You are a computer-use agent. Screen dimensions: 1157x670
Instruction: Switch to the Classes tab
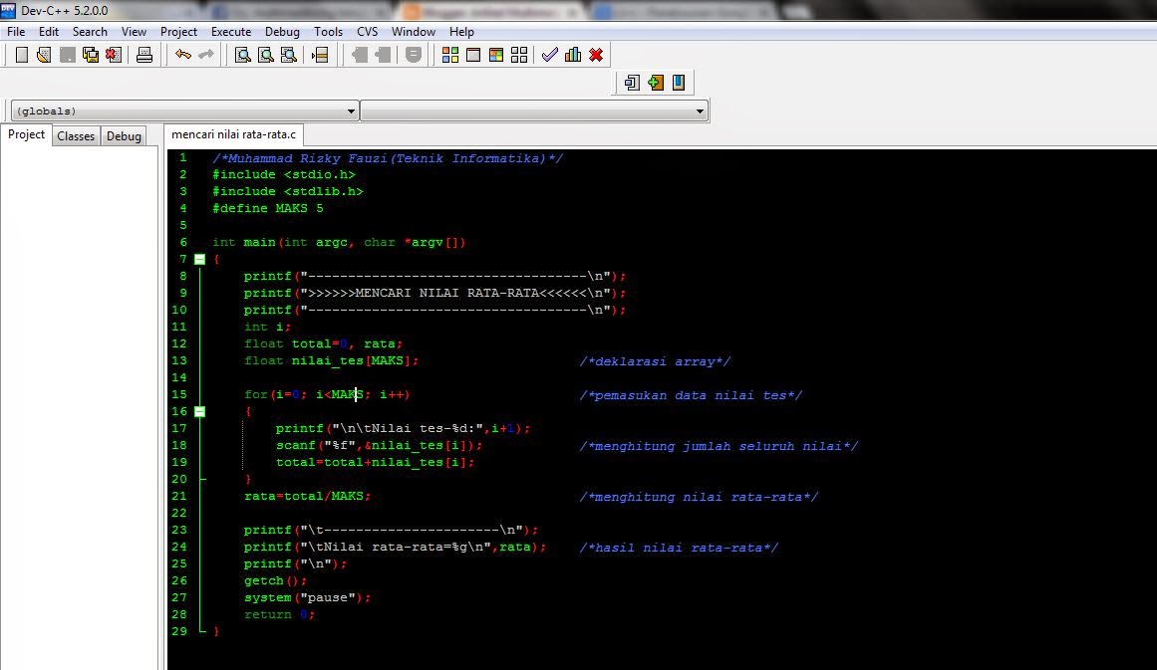tap(76, 135)
